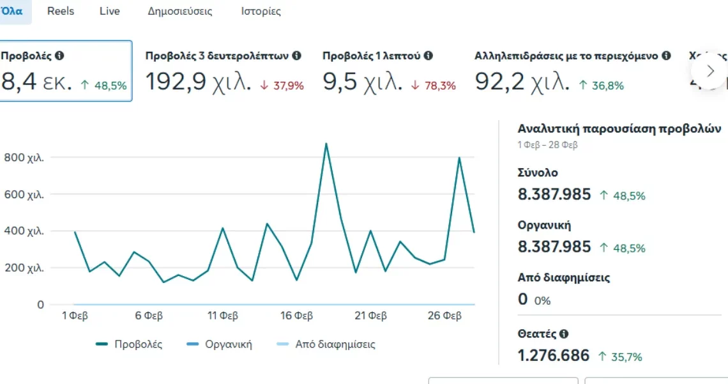Select the Όλα tab

click(11, 12)
